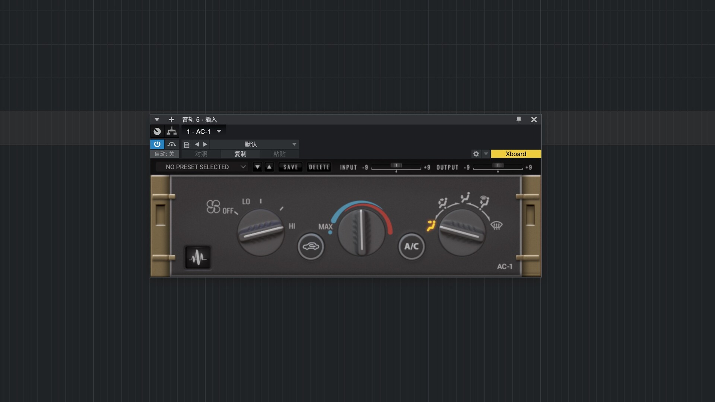Viewport: 715px width, 402px height.
Task: Toggle the A/C button
Action: click(411, 246)
